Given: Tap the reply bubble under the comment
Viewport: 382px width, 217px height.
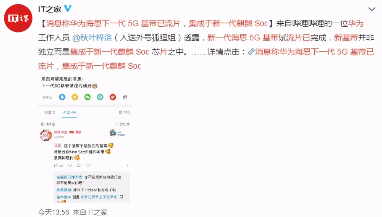Looking at the screenshot, I should coord(88,165).
